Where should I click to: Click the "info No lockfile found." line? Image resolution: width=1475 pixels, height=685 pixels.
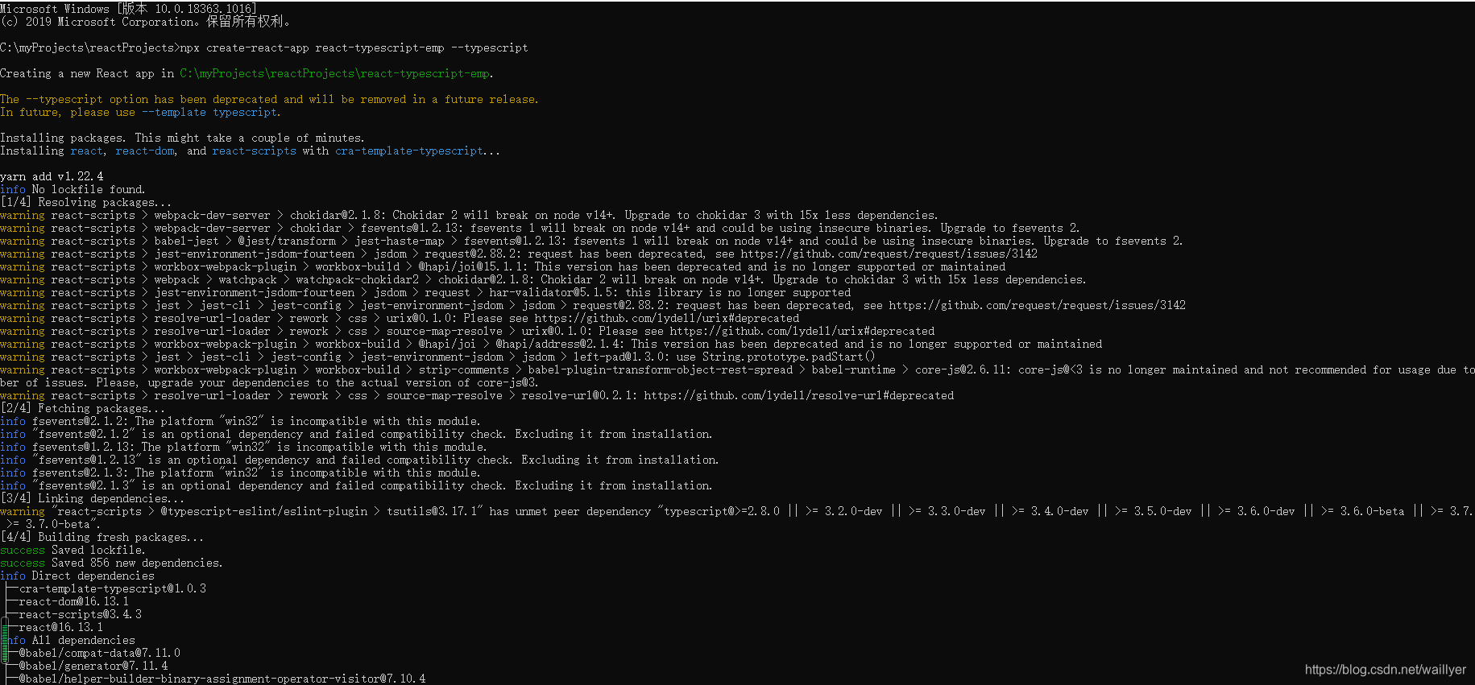73,189
